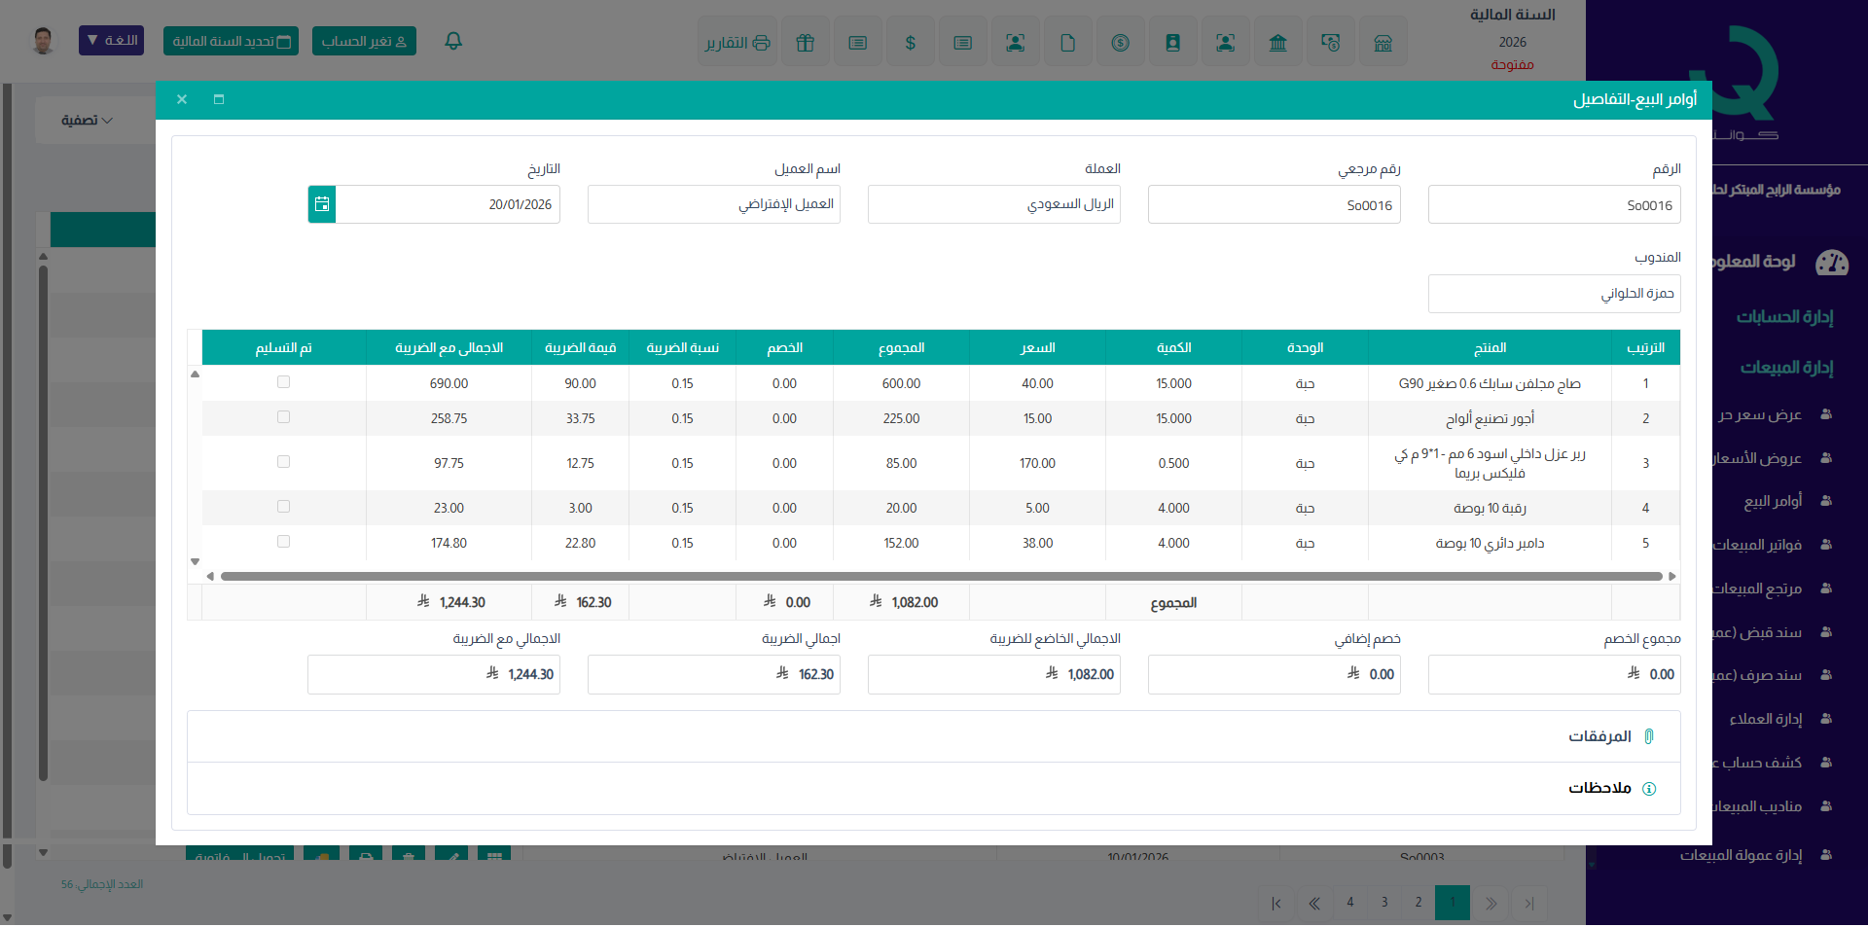Click the notification bell icon
Viewport: 1868px width, 927px height.
453,41
